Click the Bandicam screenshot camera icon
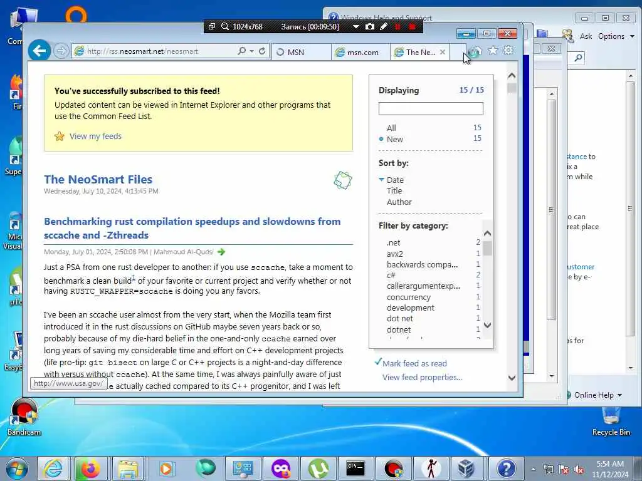The height and width of the screenshot is (481, 642). tap(370, 26)
